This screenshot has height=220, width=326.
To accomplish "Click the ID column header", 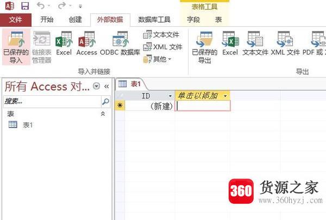I will click(x=145, y=96).
